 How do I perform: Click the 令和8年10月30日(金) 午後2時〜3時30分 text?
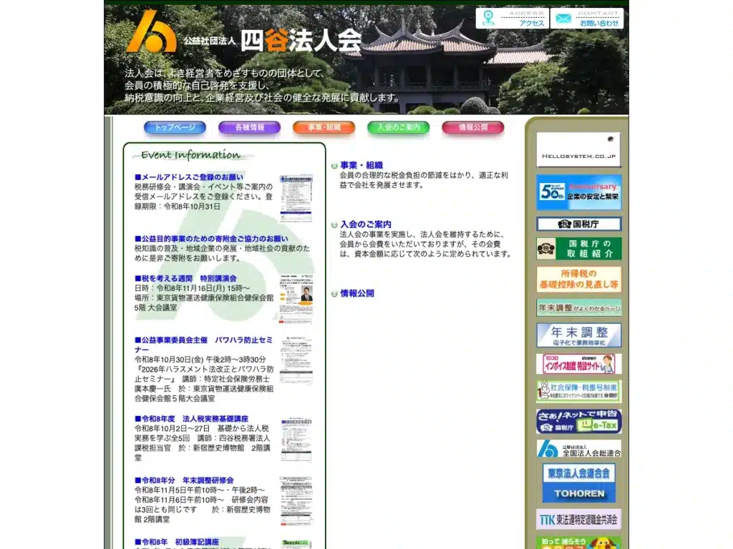(200, 360)
